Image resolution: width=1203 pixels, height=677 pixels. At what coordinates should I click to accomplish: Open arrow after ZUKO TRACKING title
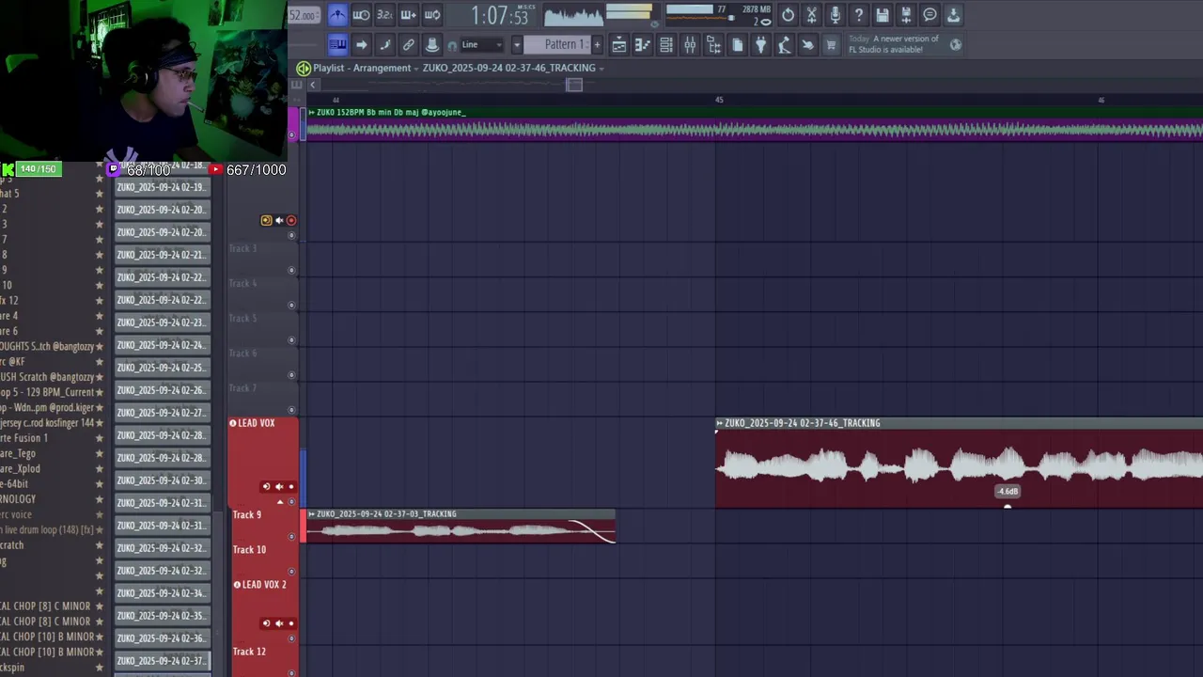[x=601, y=69]
